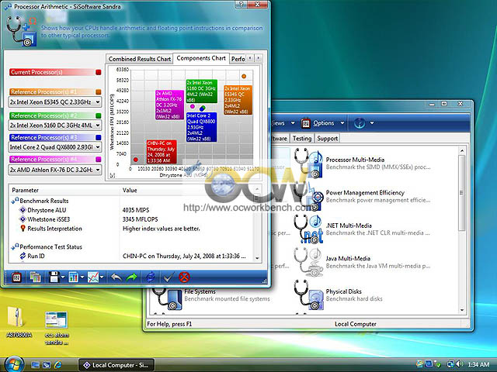The image size is (497, 372).
Task: Click the help question mark title button
Action: (x=241, y=4)
